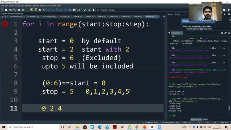
Task: Click the Re-run last script icon
Action: click(x=44, y=10)
